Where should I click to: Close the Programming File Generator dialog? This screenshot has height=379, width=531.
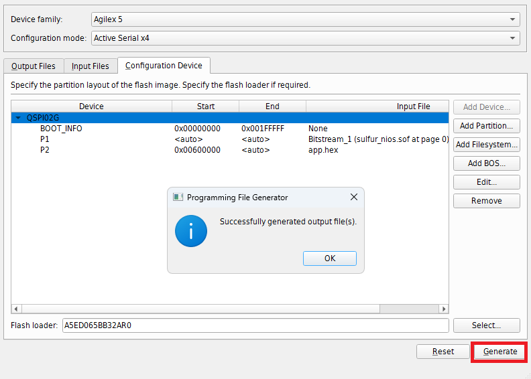tap(354, 198)
